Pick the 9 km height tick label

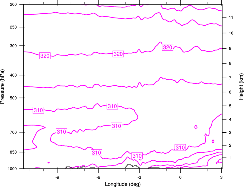(x=230, y=49)
